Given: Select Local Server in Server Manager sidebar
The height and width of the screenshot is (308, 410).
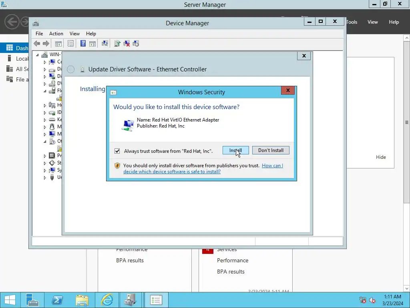Looking at the screenshot, I should (x=14, y=59).
